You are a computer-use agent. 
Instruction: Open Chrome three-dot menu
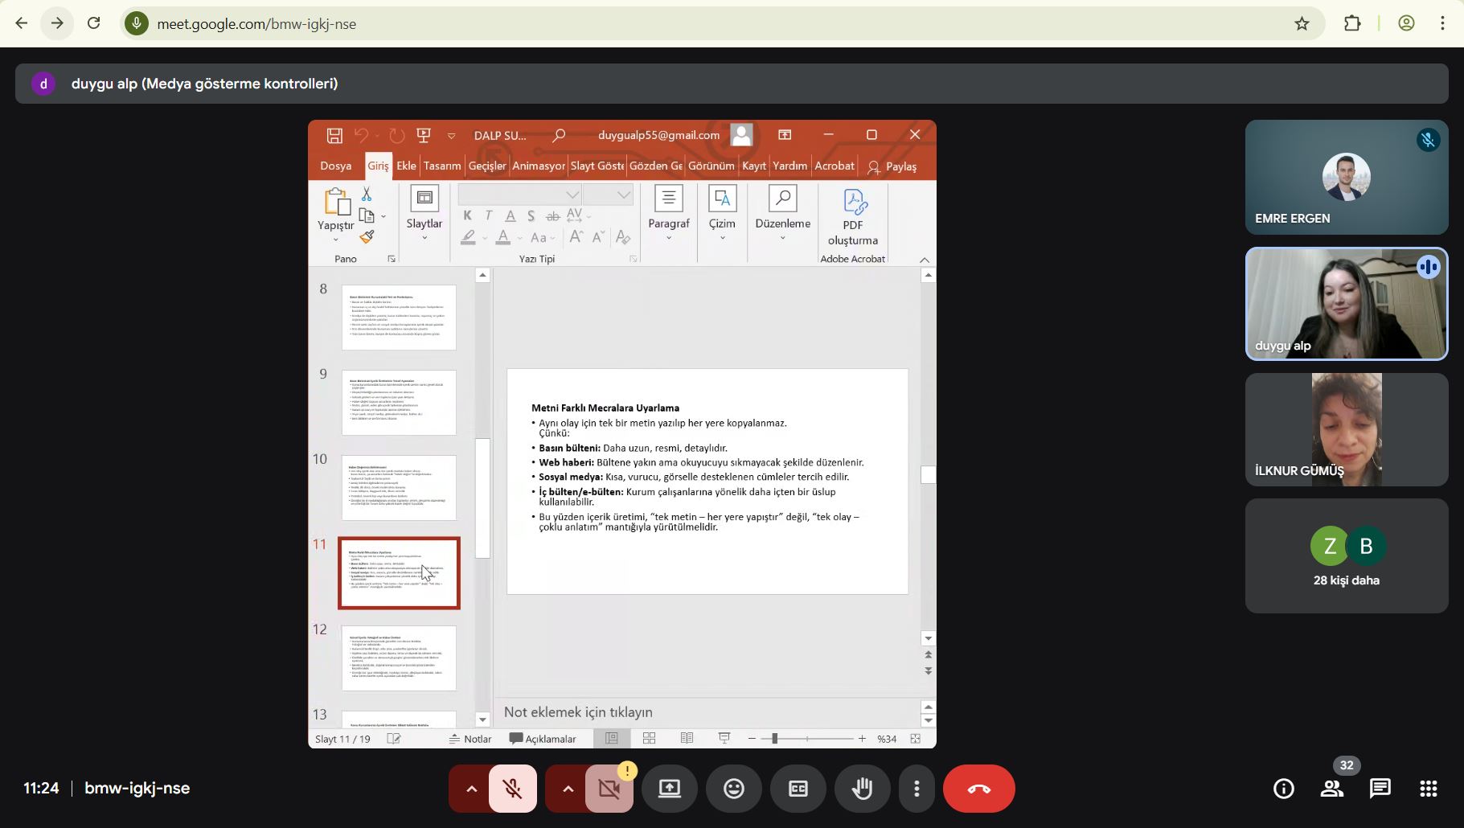click(1442, 24)
